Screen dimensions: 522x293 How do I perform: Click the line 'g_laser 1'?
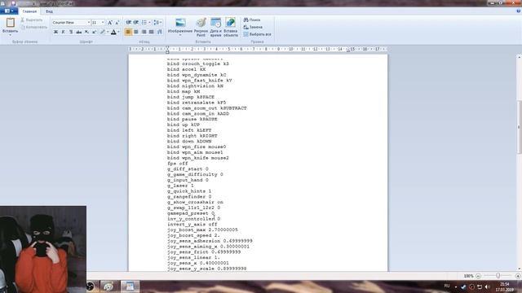coord(180,186)
